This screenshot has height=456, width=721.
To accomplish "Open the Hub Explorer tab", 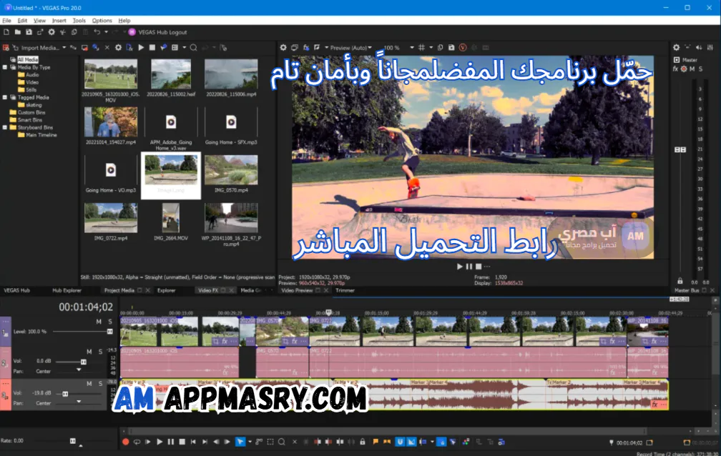I will (x=67, y=290).
